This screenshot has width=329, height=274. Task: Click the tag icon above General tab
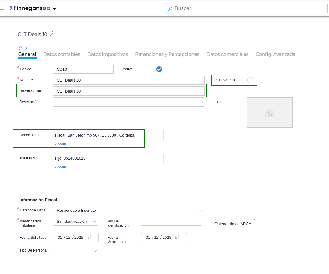click(x=20, y=48)
